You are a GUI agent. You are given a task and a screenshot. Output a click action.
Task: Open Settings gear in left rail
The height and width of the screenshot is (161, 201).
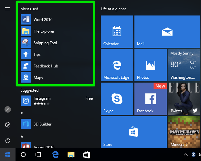(8, 125)
